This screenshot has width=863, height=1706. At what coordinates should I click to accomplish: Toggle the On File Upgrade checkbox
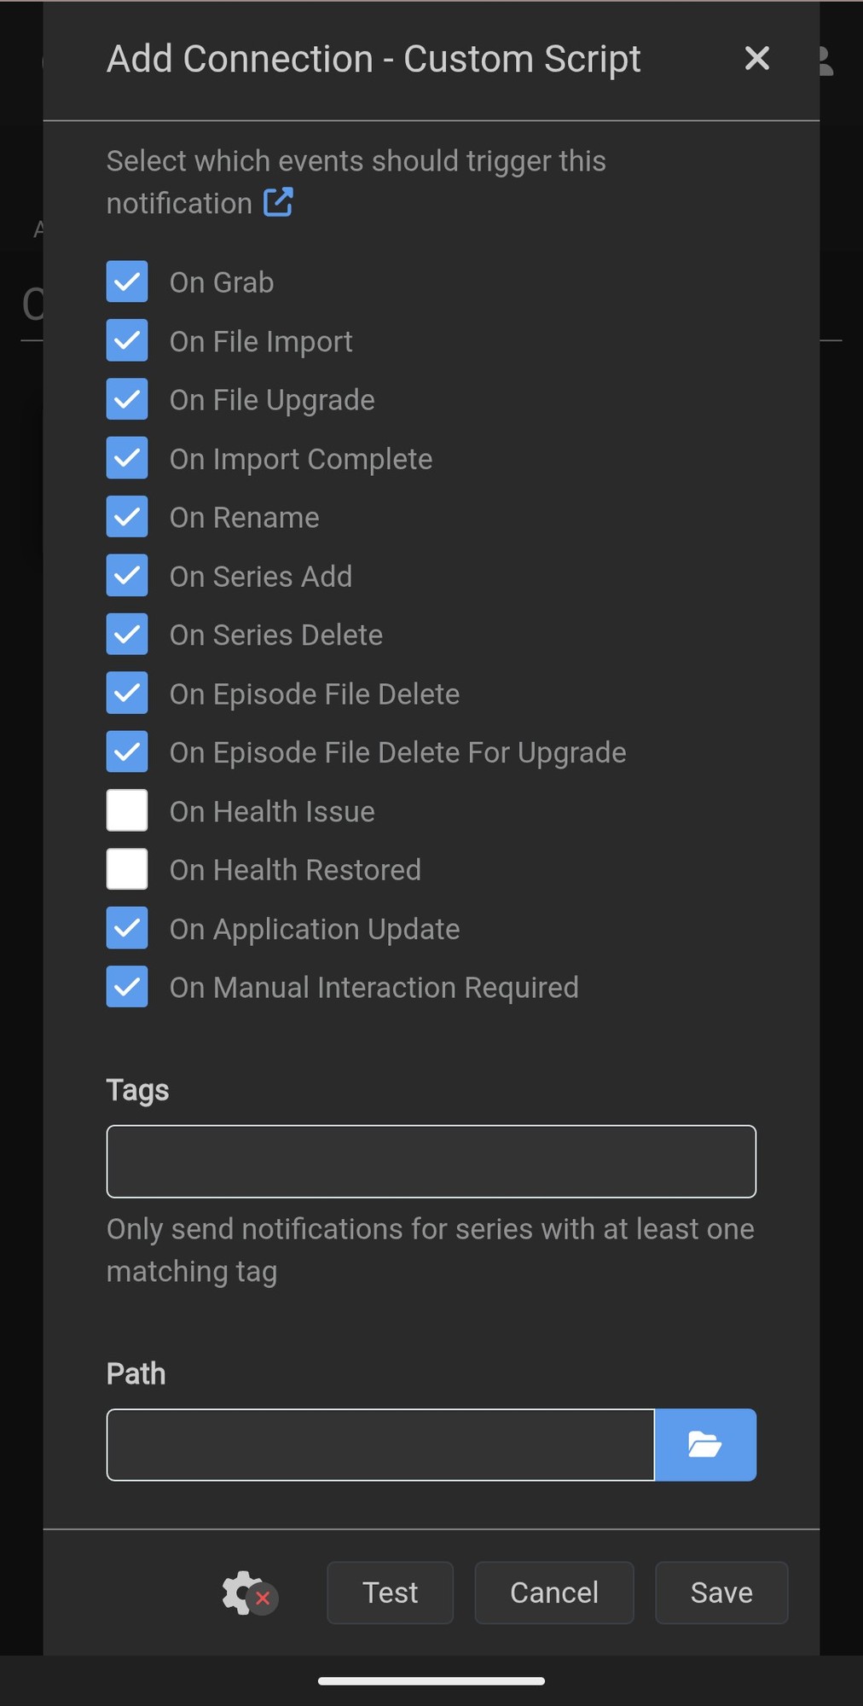pos(127,399)
